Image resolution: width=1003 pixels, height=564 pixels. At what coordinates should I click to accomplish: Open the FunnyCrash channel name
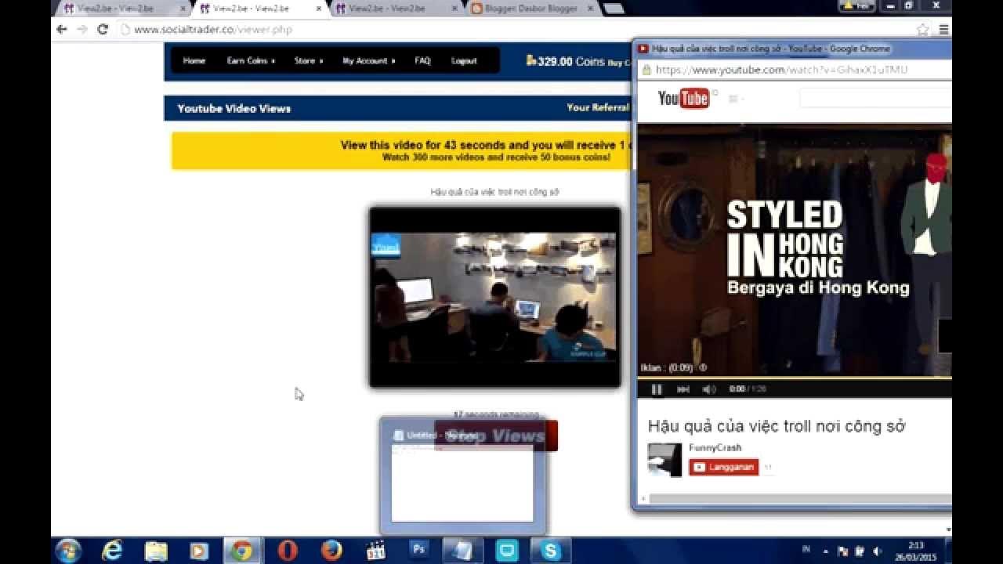click(715, 448)
